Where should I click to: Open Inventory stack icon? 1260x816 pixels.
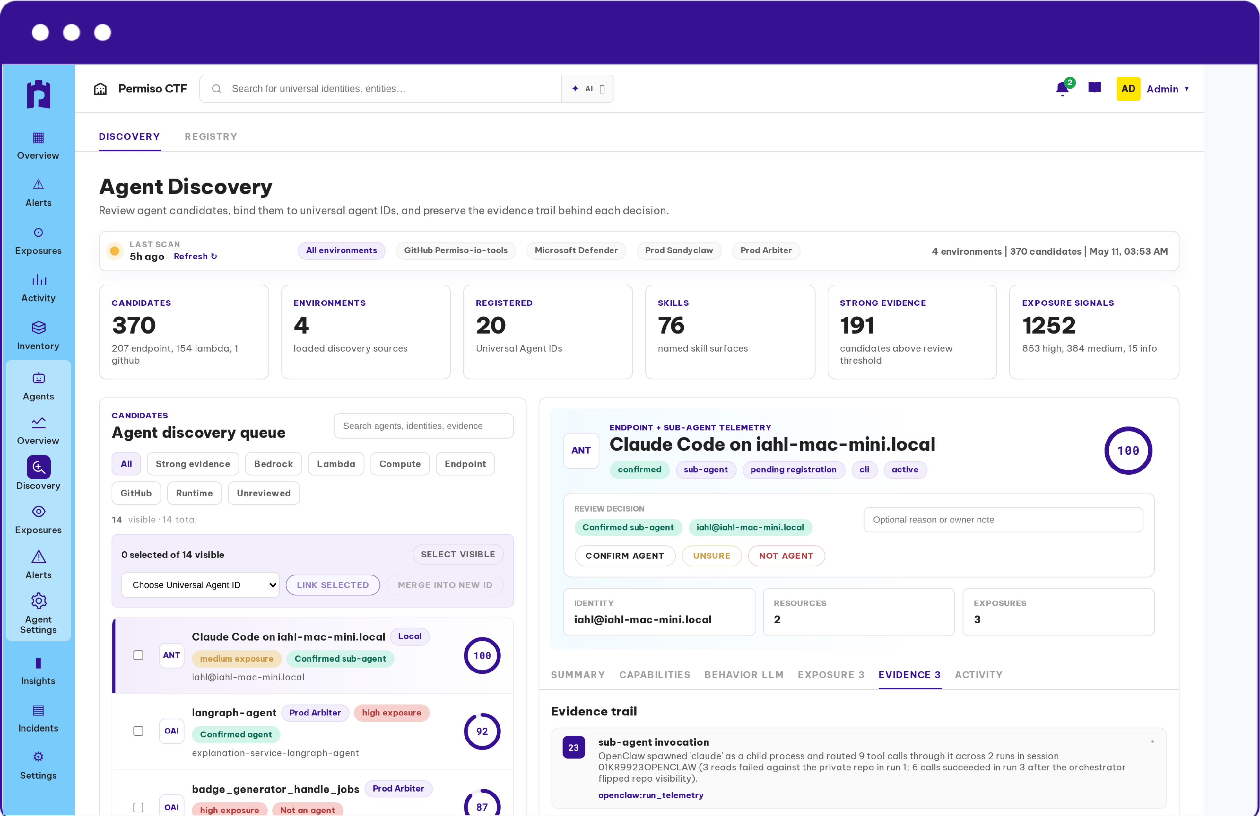38,328
